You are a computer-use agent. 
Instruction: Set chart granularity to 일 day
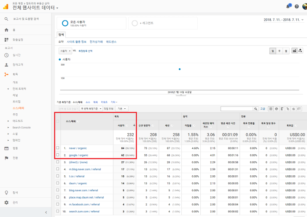272,51
